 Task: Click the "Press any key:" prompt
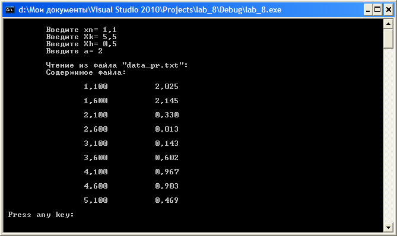tap(41, 215)
